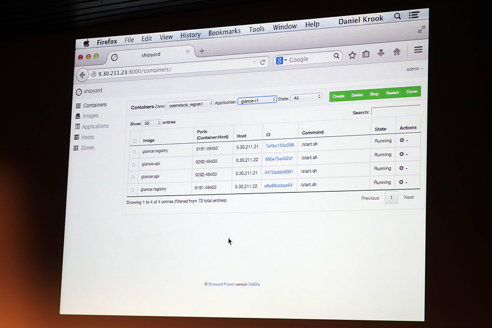Focus the containers Search field
Viewport: 492px width, 328px height.
[x=396, y=110]
